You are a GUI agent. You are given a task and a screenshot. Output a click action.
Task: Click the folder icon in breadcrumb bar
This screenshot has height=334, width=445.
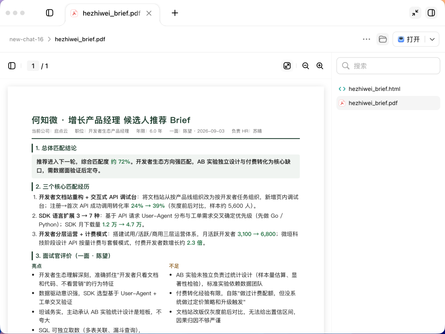[382, 39]
